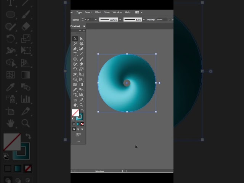
Task: Select the Pen tool
Action: coord(75,49)
